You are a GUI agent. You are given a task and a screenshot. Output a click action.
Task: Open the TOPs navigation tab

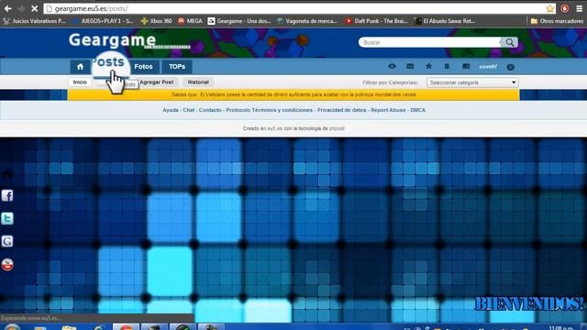177,67
